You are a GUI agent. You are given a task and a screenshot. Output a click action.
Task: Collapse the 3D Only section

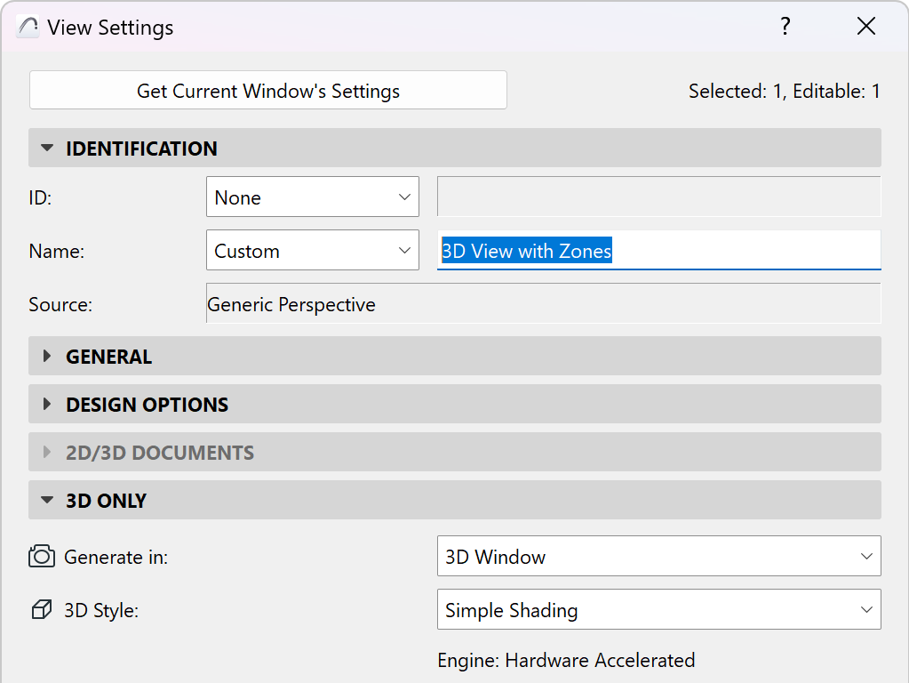pyautogui.click(x=47, y=501)
